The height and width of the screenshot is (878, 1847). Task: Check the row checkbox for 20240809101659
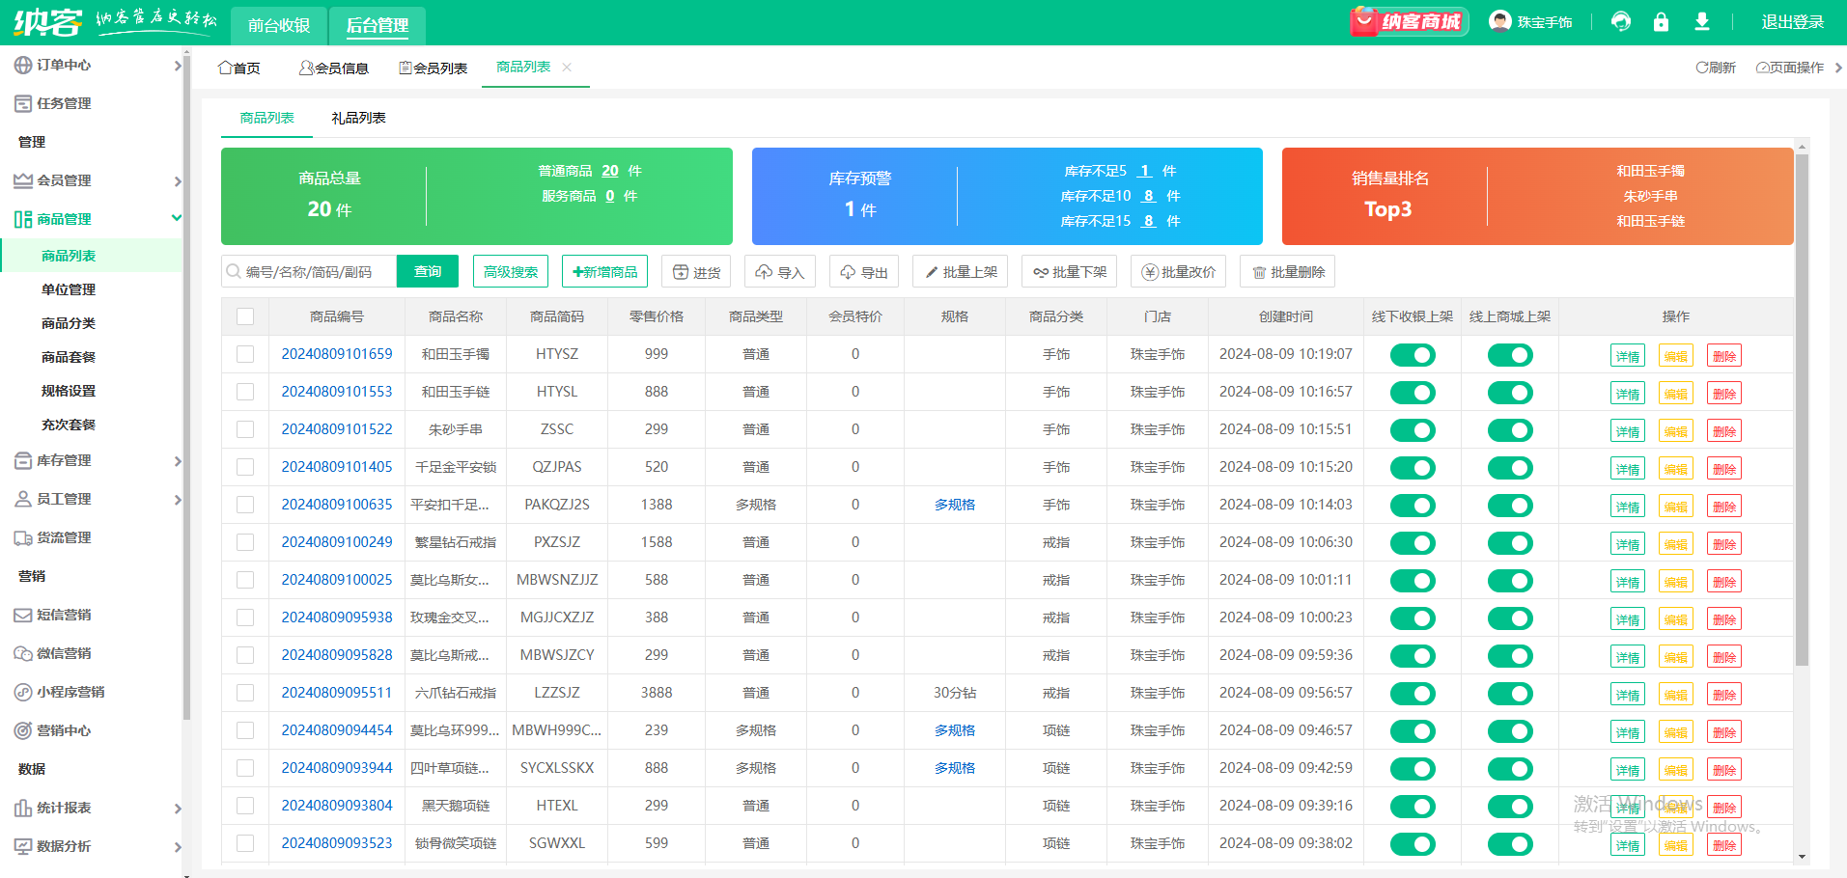tap(245, 354)
